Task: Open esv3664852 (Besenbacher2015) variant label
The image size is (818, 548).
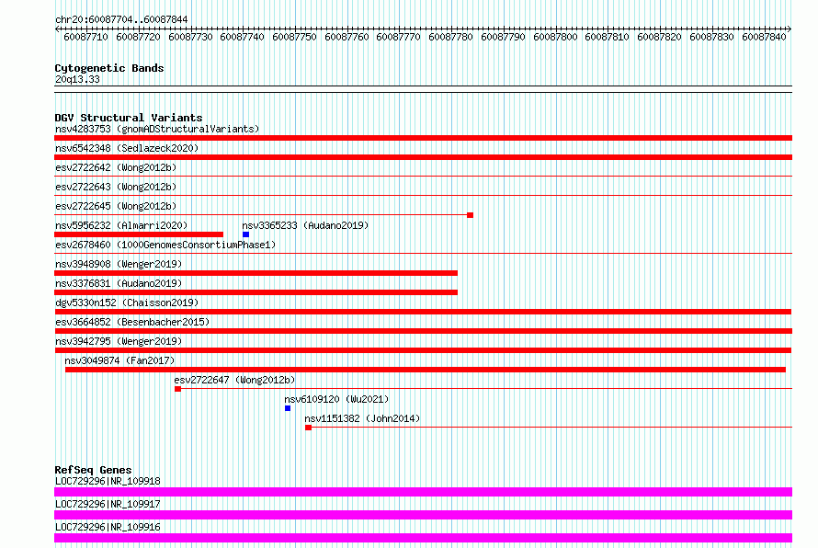Action: [x=132, y=322]
